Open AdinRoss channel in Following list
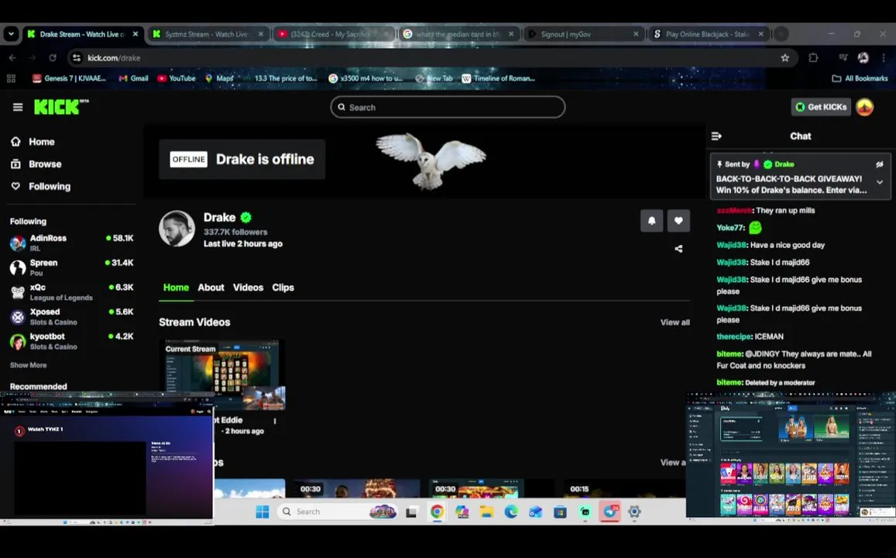The image size is (896, 558). [x=72, y=243]
